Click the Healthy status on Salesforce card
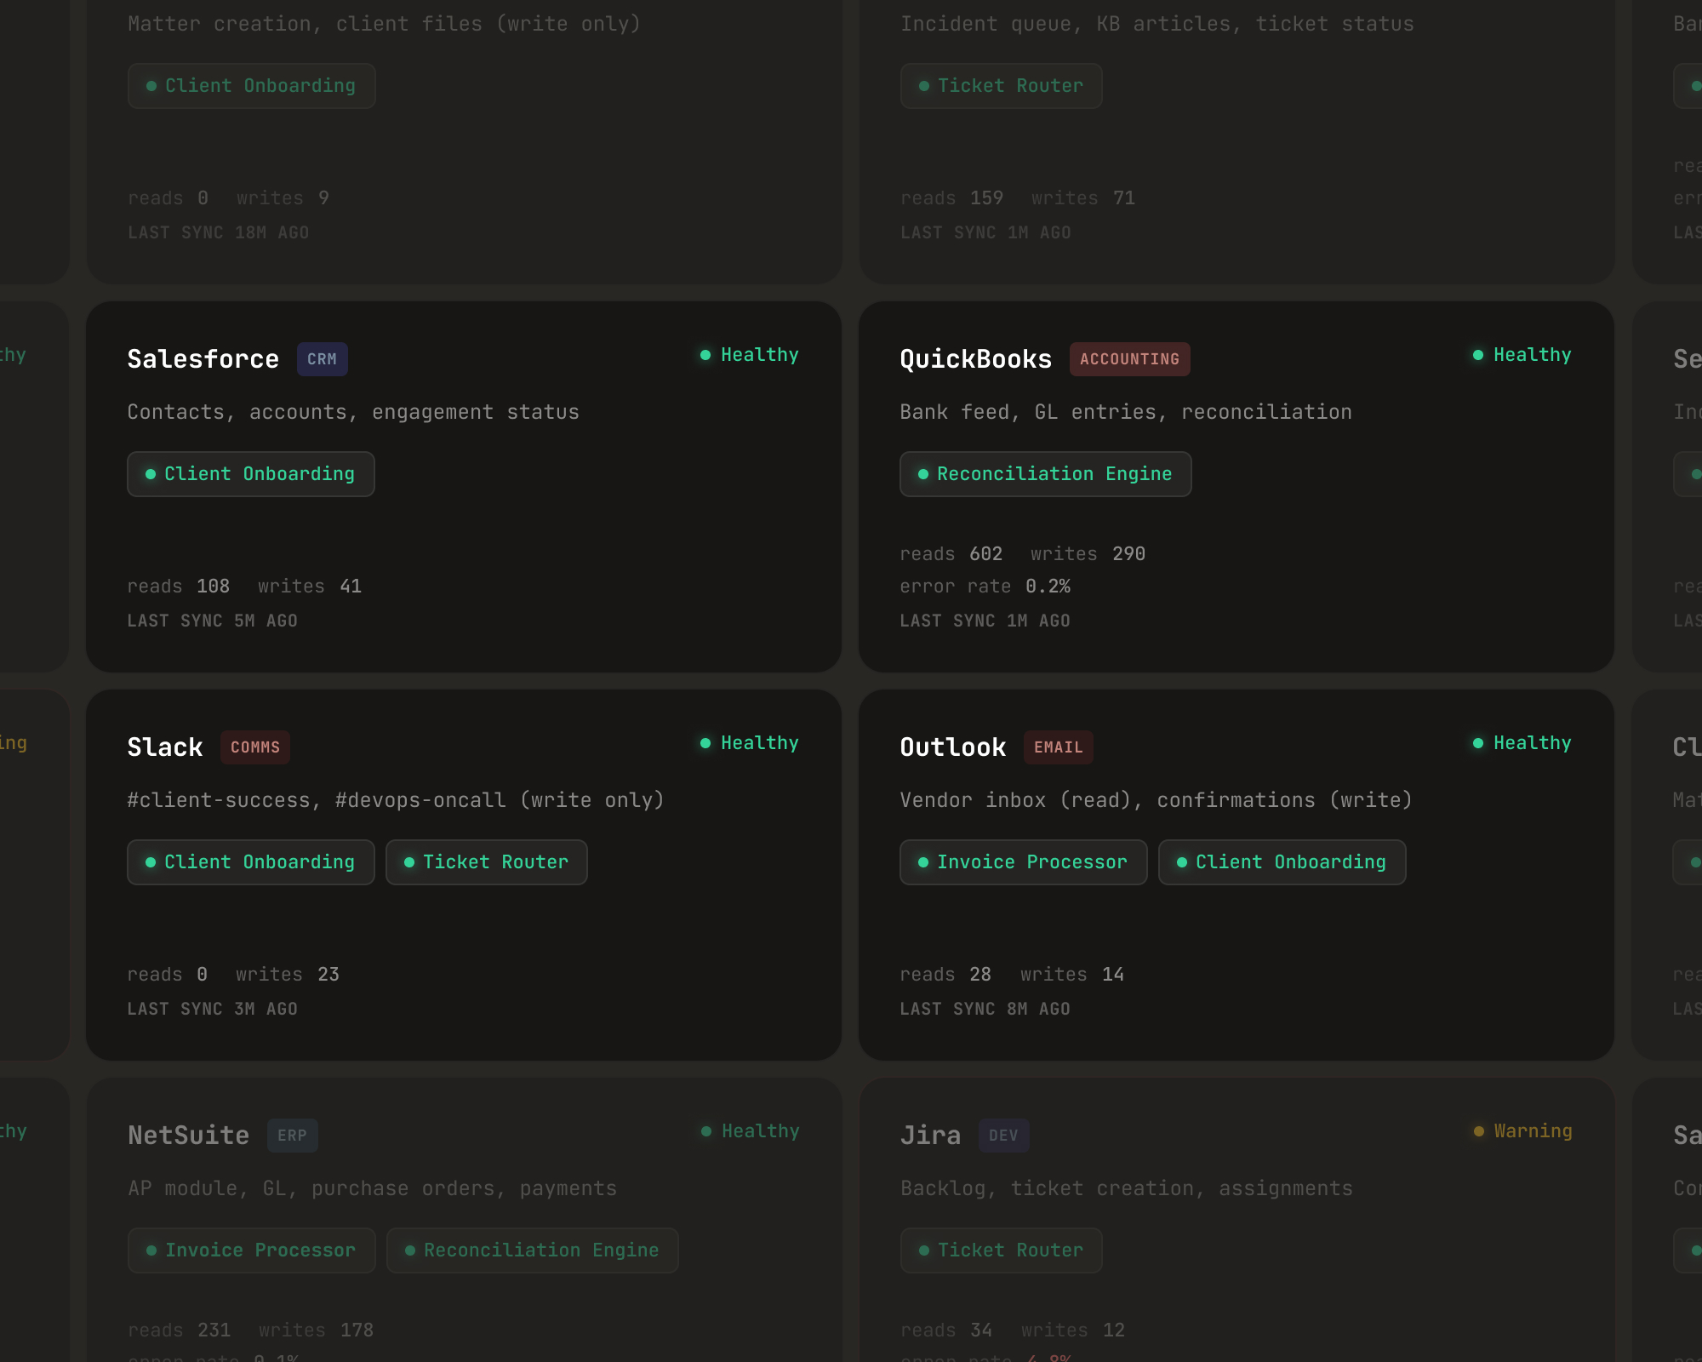Image resolution: width=1702 pixels, height=1362 pixels. point(750,355)
